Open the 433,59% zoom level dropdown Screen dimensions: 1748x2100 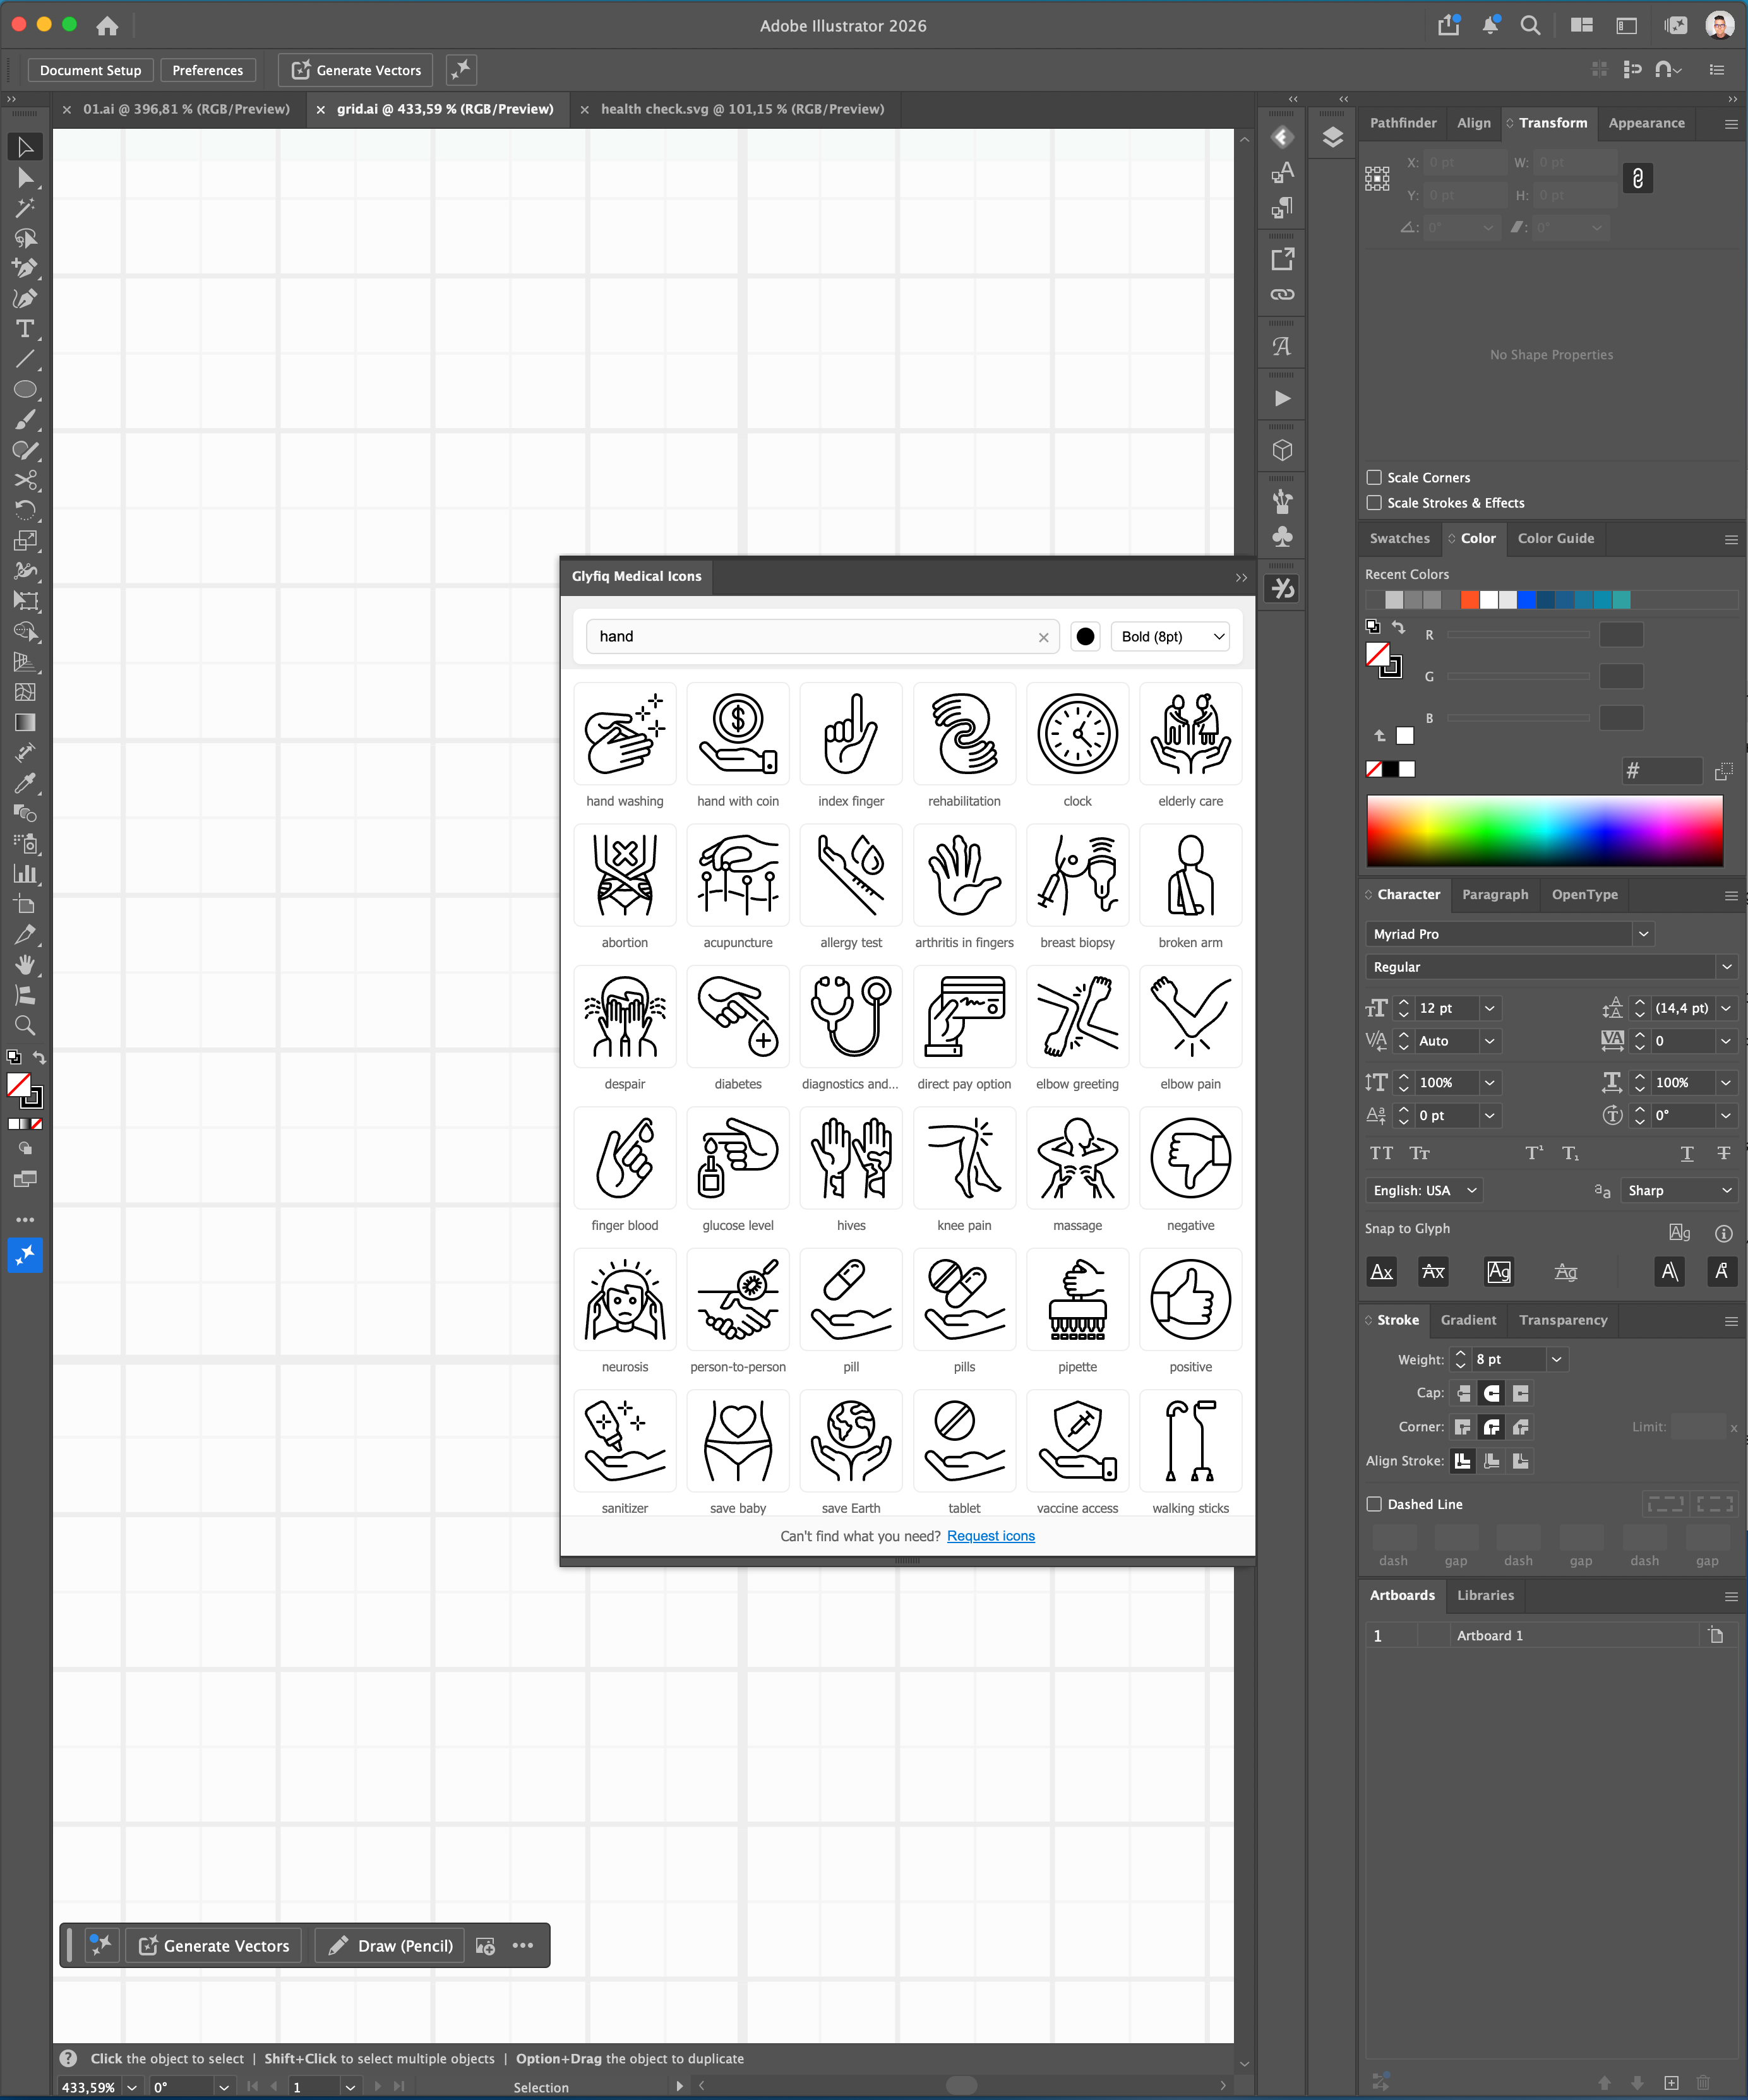pyautogui.click(x=132, y=2087)
